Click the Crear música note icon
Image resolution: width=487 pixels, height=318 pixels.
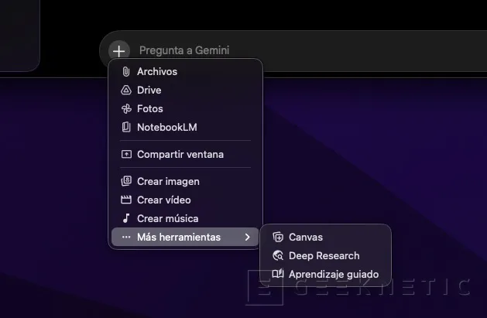(126, 218)
